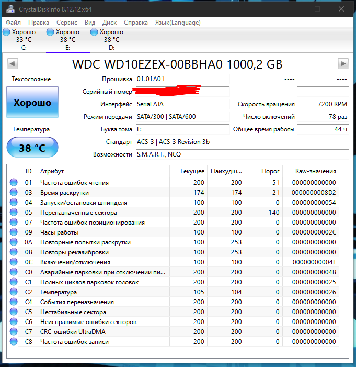This screenshot has width=356, height=367.
Task: Open the Справка menu
Action: [x=136, y=23]
